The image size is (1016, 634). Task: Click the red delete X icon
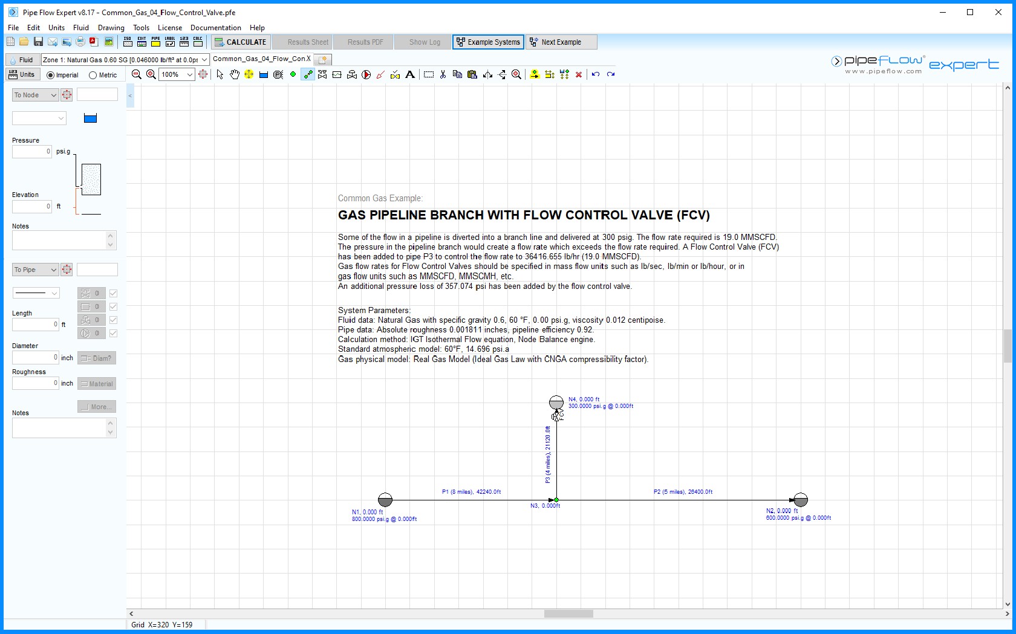click(579, 74)
